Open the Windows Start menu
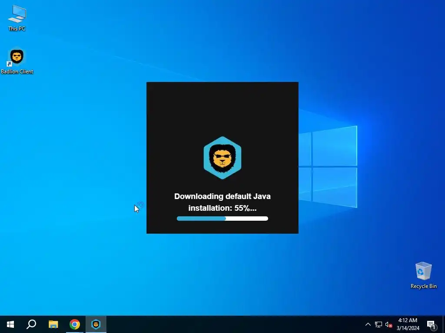The height and width of the screenshot is (333, 445). (10, 324)
